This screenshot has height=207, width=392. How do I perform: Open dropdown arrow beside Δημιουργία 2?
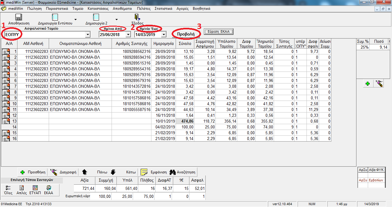(116, 19)
